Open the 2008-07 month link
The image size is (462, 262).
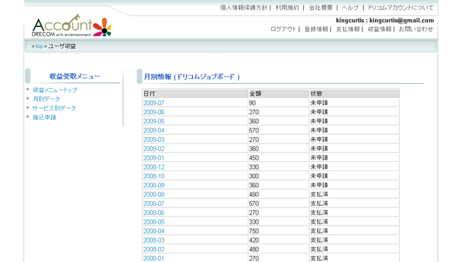[154, 204]
